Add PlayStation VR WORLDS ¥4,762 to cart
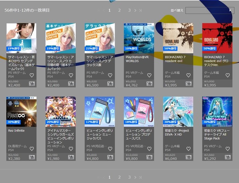 (x=149, y=84)
